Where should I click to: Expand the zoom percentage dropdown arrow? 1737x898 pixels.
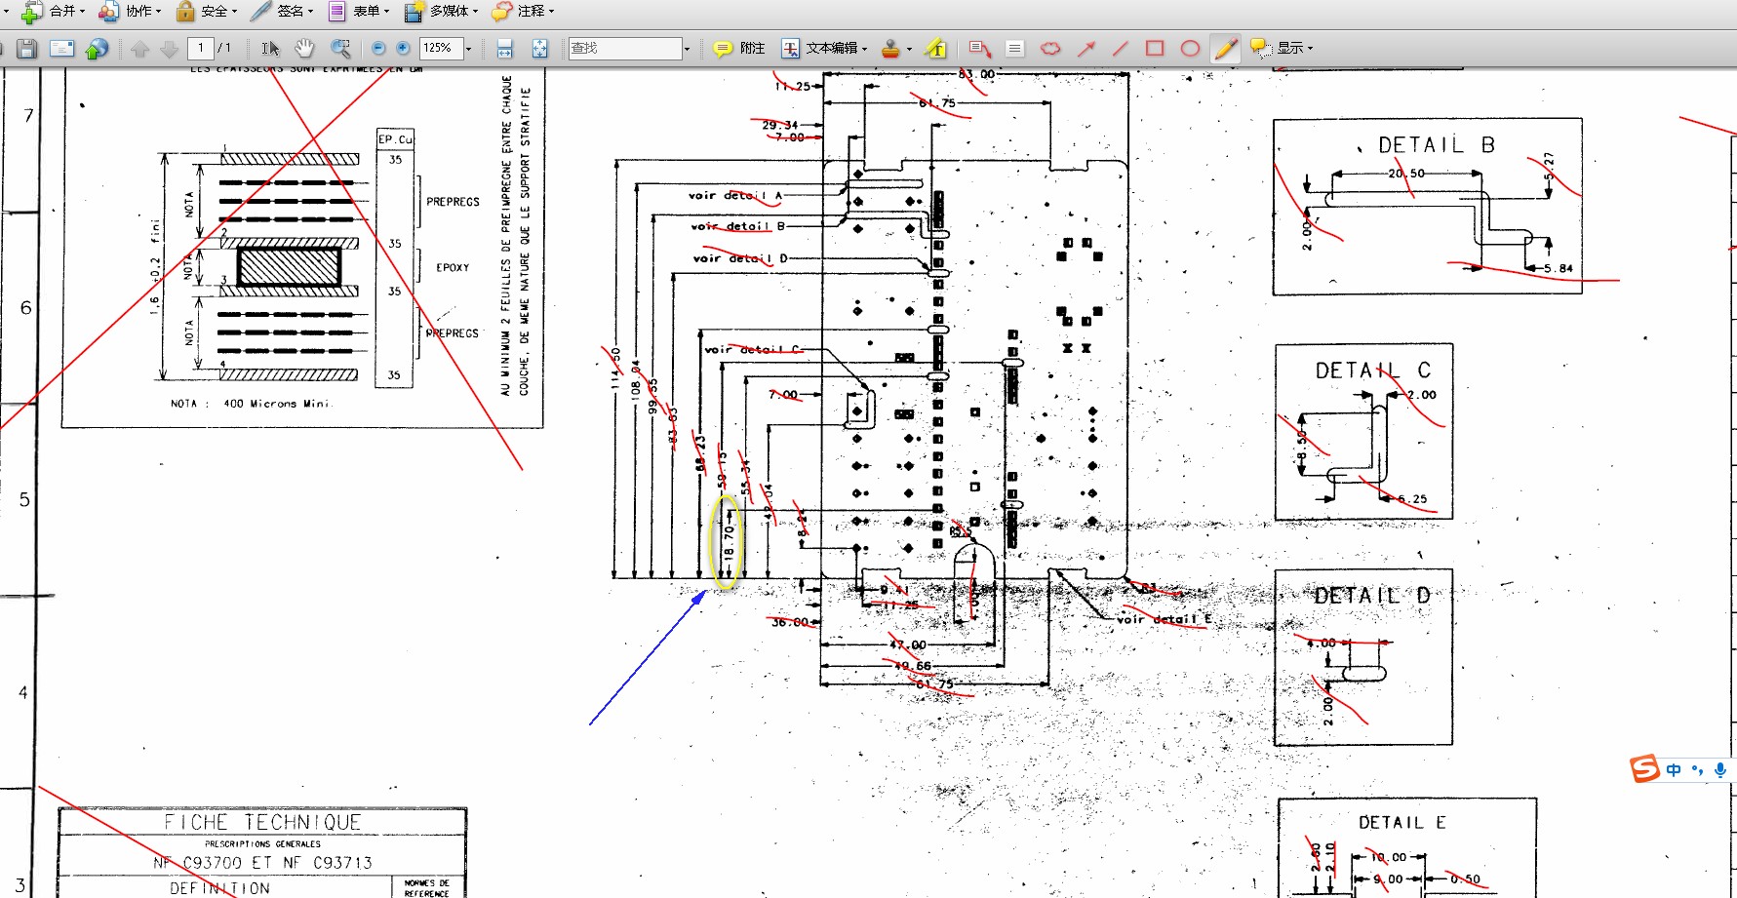pyautogui.click(x=468, y=48)
